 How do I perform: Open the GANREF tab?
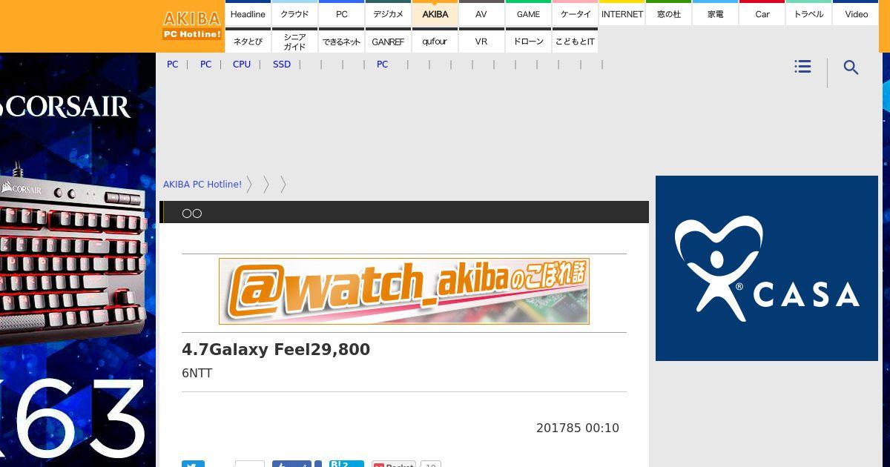click(388, 41)
